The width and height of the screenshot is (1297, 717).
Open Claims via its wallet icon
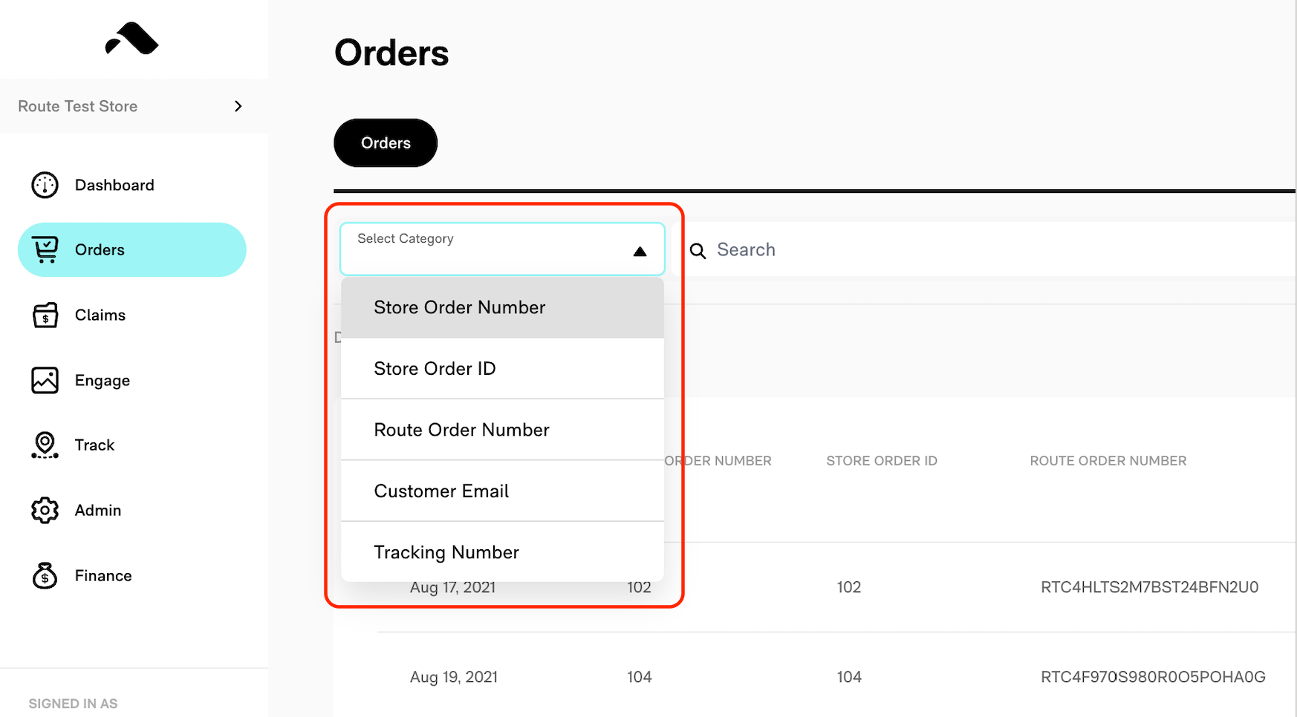click(45, 315)
